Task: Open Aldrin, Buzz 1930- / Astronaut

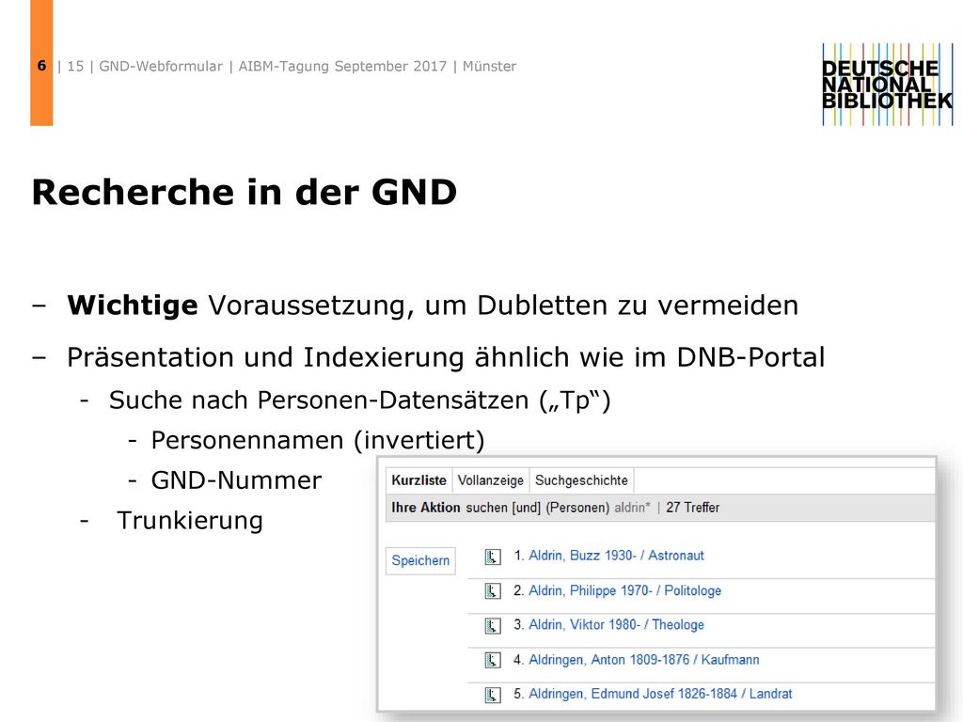Action: (616, 556)
